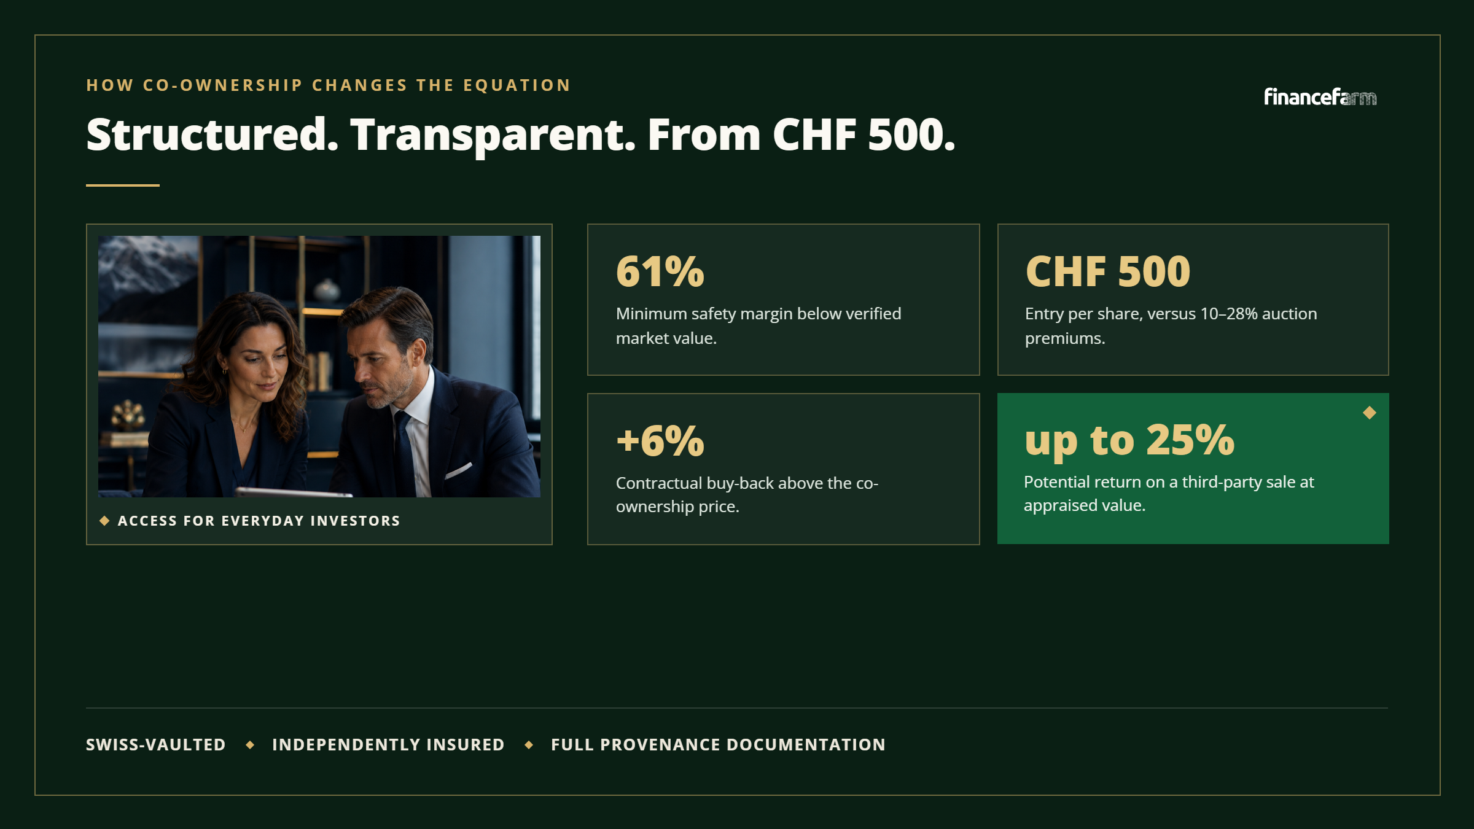Click diamond separator before Full Provenance Documentation
This screenshot has width=1474, height=829.
point(529,745)
